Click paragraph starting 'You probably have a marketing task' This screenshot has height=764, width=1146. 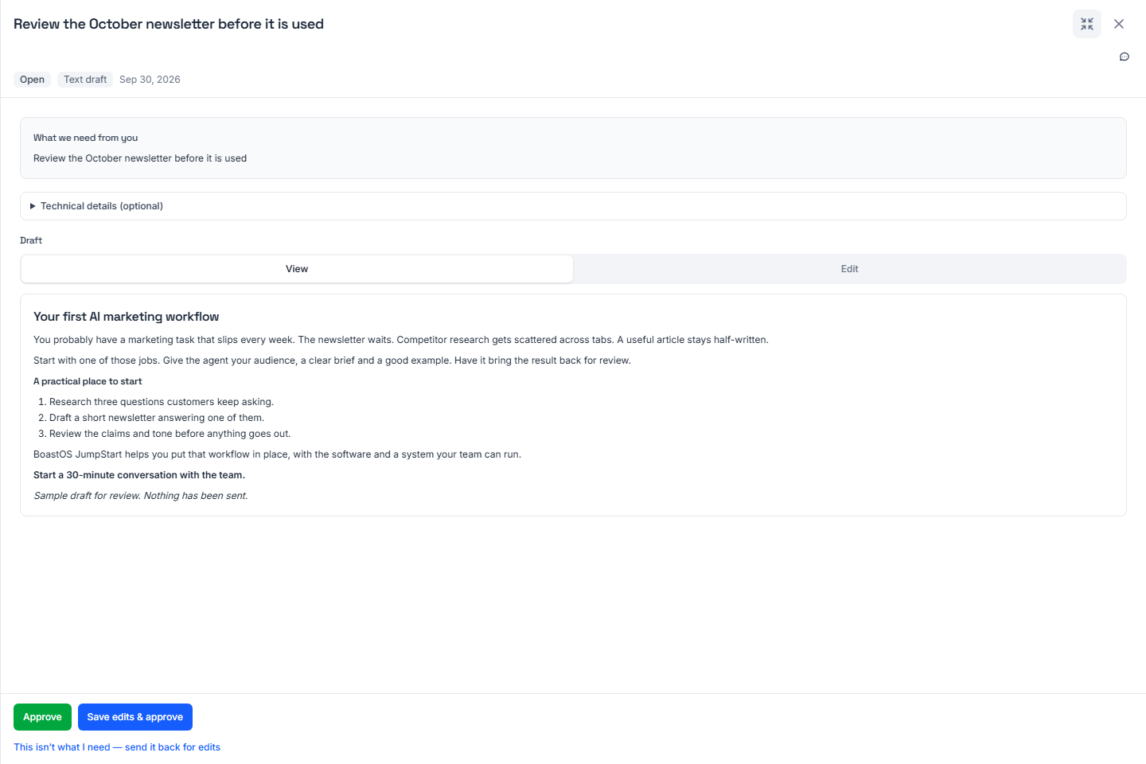(x=401, y=340)
